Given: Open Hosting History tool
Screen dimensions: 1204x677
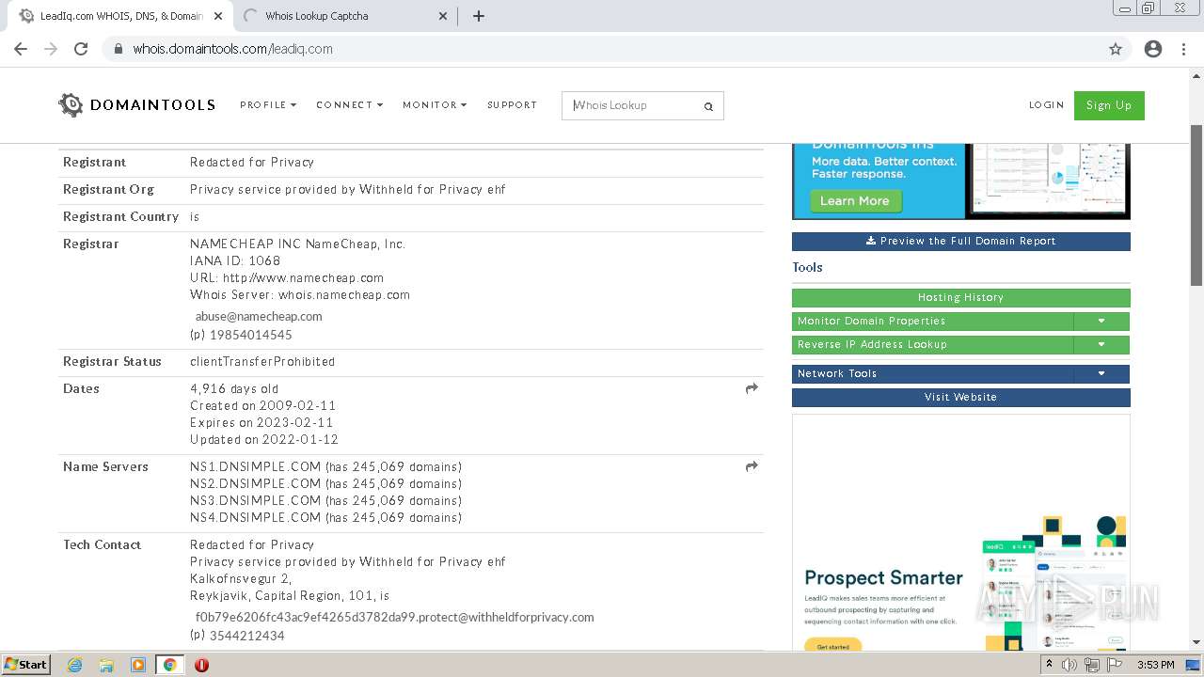Looking at the screenshot, I should pyautogui.click(x=960, y=297).
